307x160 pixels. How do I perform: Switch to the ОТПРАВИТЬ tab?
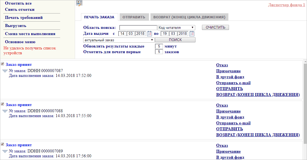(134, 17)
